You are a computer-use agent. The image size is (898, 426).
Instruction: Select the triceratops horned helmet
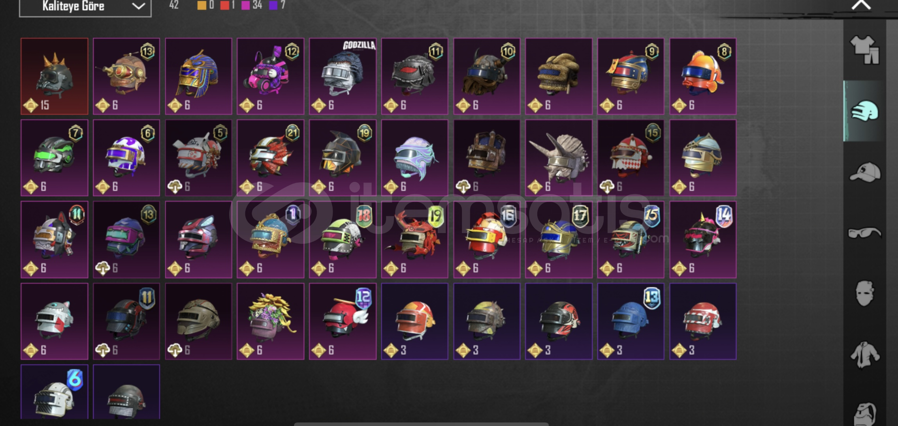[x=559, y=158]
